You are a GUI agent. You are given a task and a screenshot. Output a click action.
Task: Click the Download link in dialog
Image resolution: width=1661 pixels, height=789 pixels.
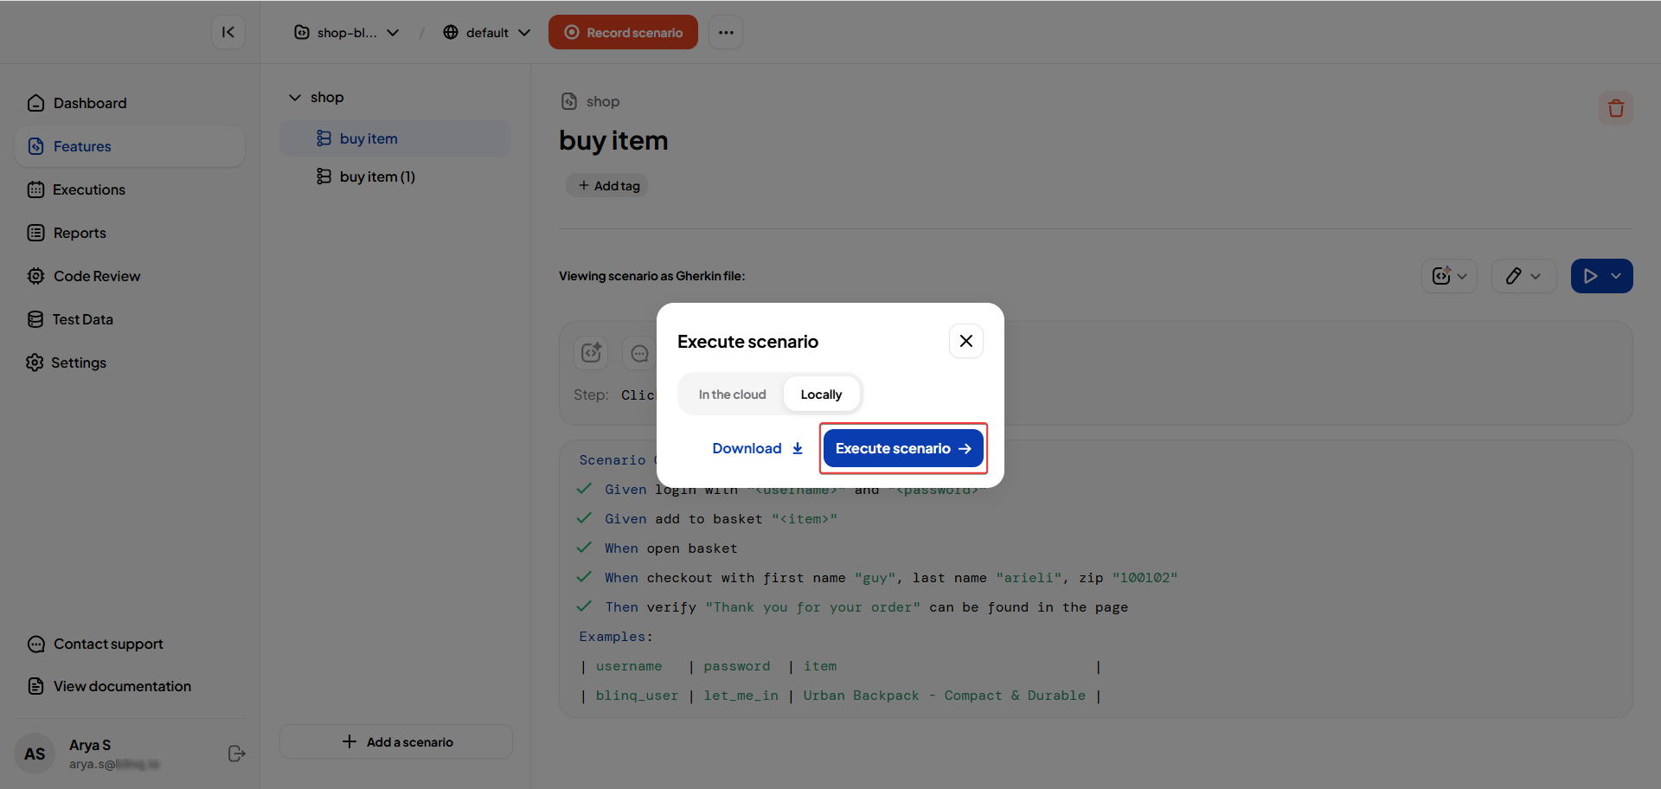click(x=757, y=448)
